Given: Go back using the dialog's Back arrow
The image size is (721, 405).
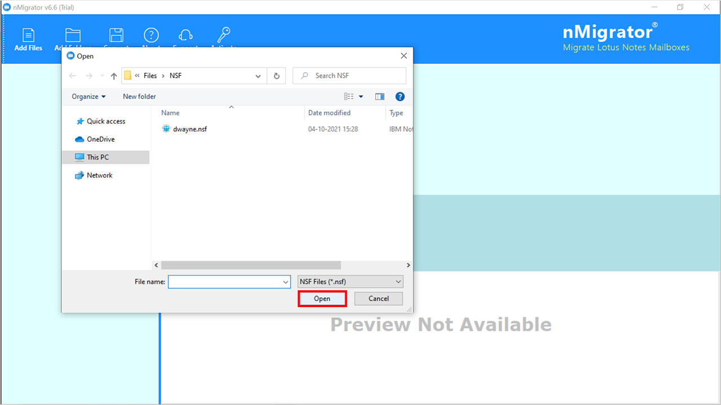Looking at the screenshot, I should 72,76.
